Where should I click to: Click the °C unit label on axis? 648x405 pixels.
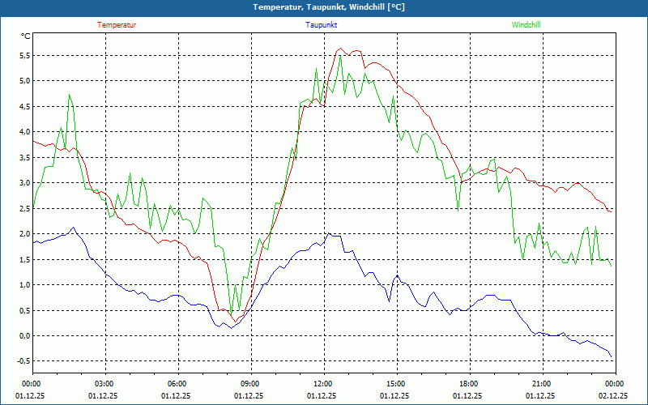click(25, 36)
